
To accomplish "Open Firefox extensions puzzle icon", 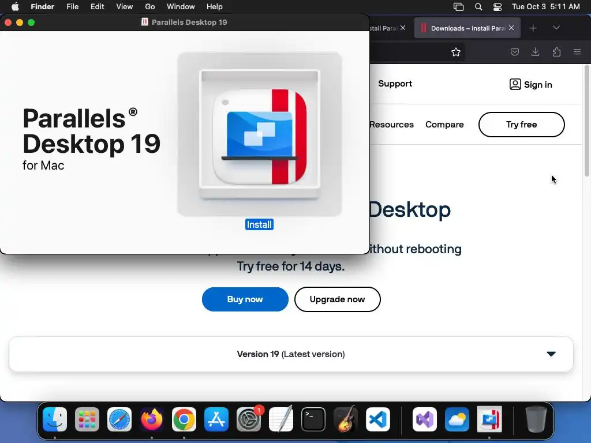I will pos(556,52).
